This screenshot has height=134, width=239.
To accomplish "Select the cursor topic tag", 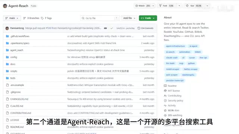I will point(192,58).
